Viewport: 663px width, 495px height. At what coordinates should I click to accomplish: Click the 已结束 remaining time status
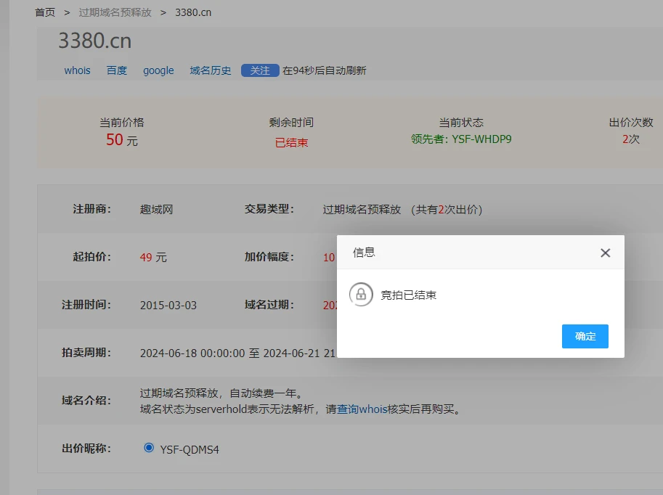point(291,142)
